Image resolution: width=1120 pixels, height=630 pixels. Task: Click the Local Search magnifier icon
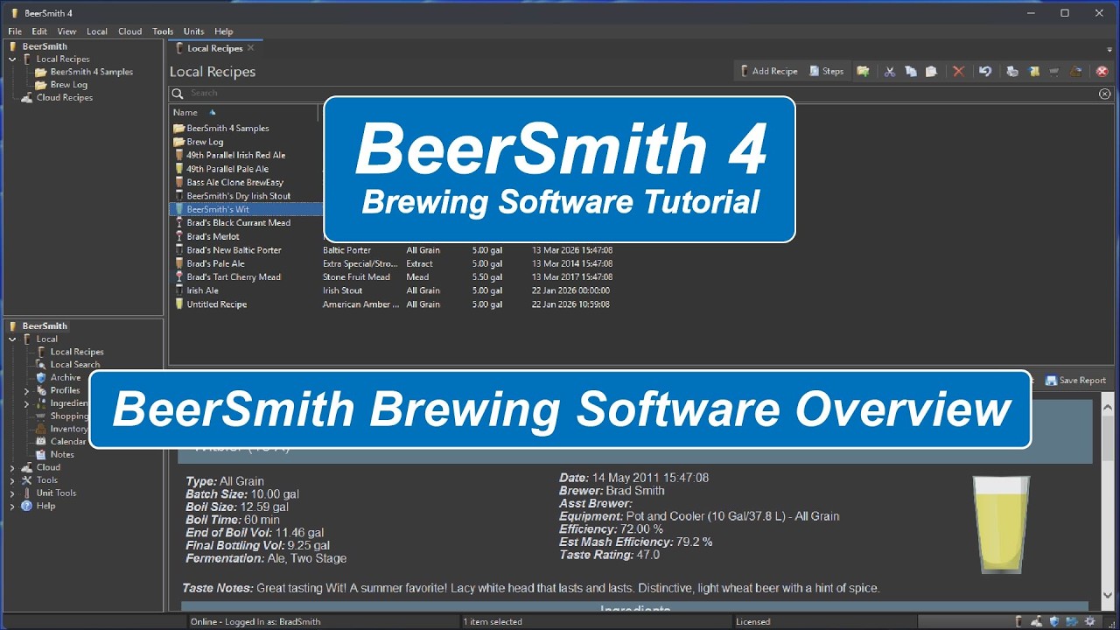[x=41, y=364]
